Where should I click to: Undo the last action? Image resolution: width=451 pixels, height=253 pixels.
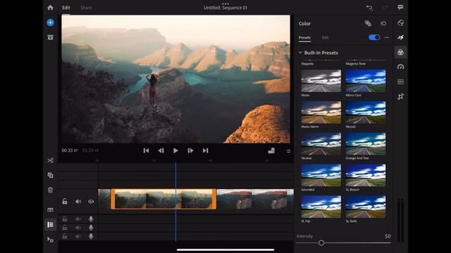[x=369, y=8]
